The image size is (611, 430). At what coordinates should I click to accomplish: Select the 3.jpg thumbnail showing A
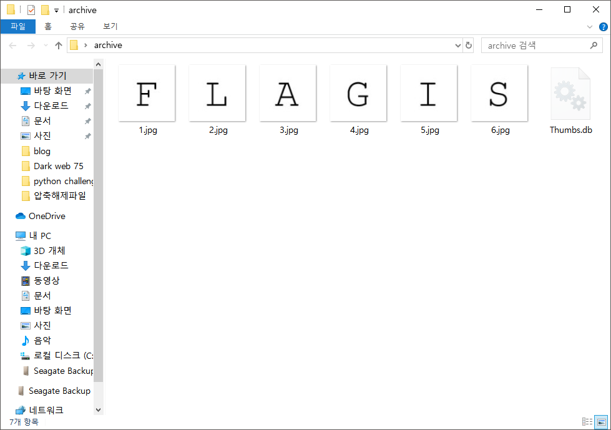[x=288, y=93]
